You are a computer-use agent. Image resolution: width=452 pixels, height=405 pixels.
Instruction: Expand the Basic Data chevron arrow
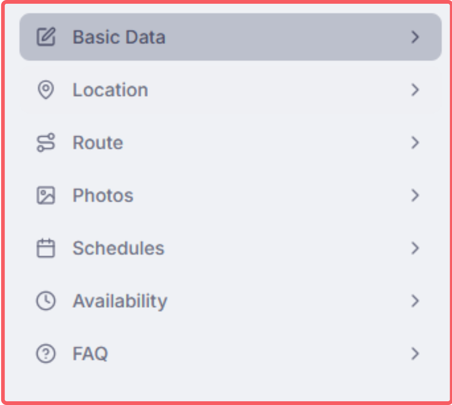415,37
